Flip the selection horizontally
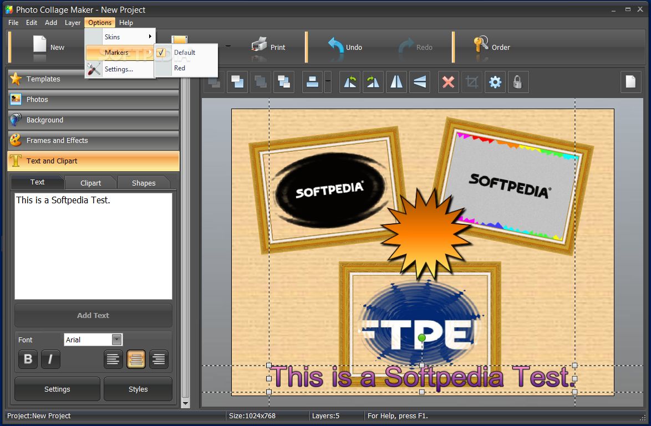The height and width of the screenshot is (426, 651). pos(396,82)
